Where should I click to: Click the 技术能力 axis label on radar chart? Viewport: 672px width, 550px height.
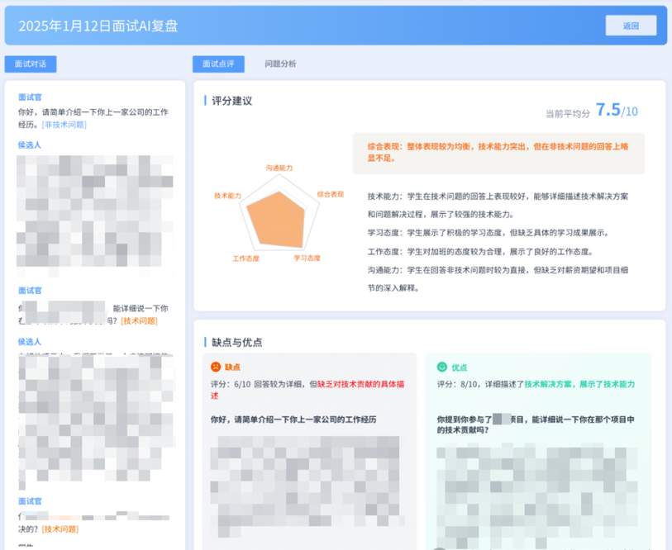[x=227, y=196]
